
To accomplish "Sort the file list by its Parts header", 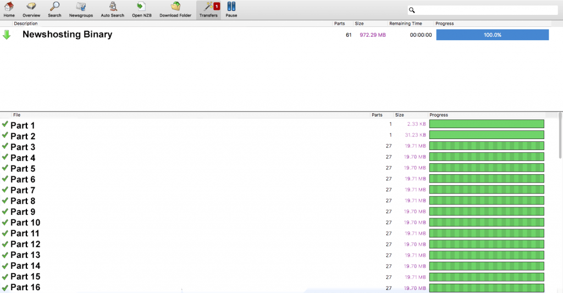I will click(377, 115).
